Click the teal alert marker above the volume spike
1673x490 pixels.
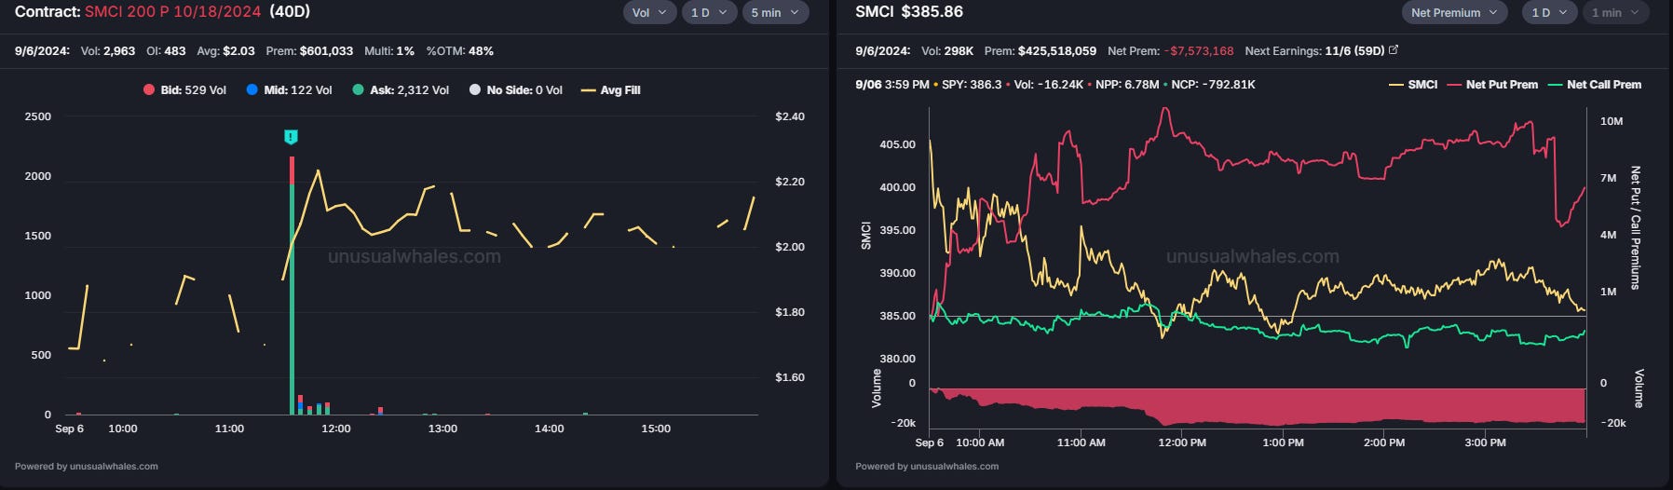291,138
